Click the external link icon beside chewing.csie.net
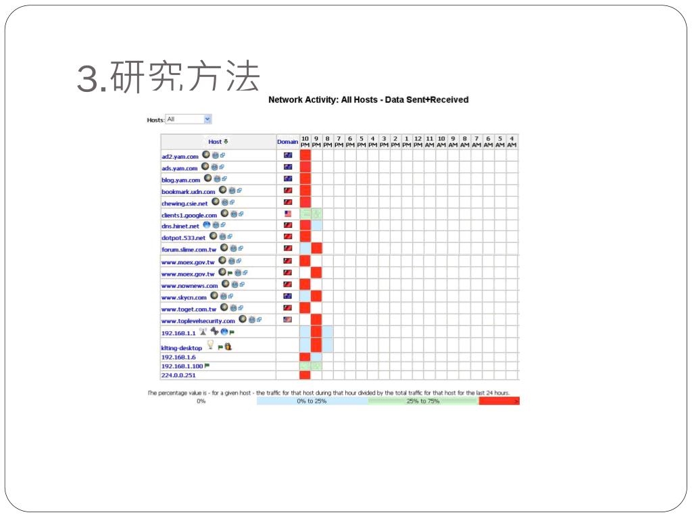 232,202
